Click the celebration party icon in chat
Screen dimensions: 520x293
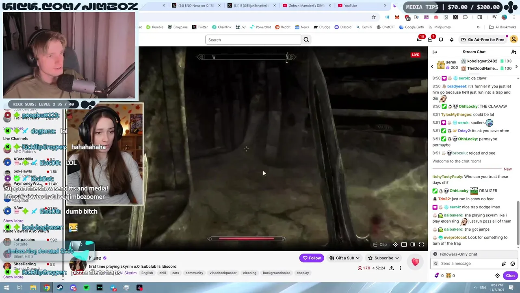click(x=504, y=264)
